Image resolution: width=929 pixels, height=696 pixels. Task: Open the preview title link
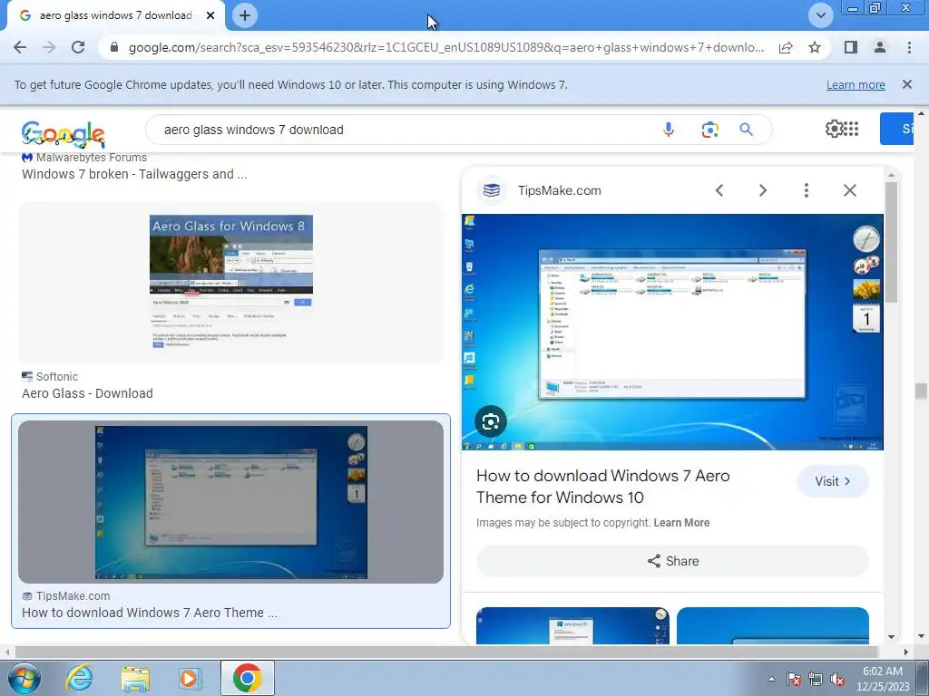(603, 487)
